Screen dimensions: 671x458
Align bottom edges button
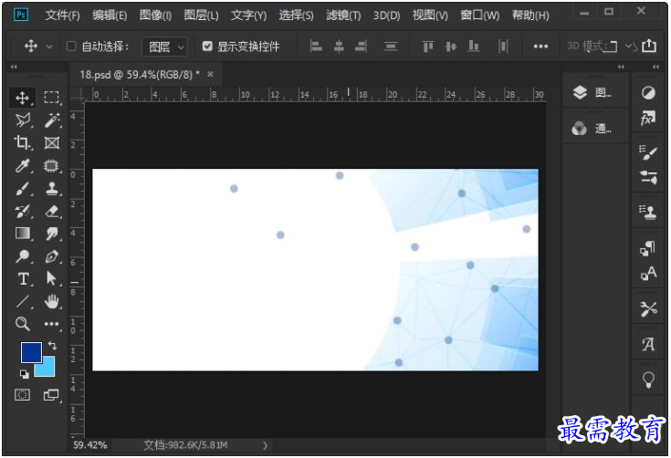pyautogui.click(x=473, y=46)
